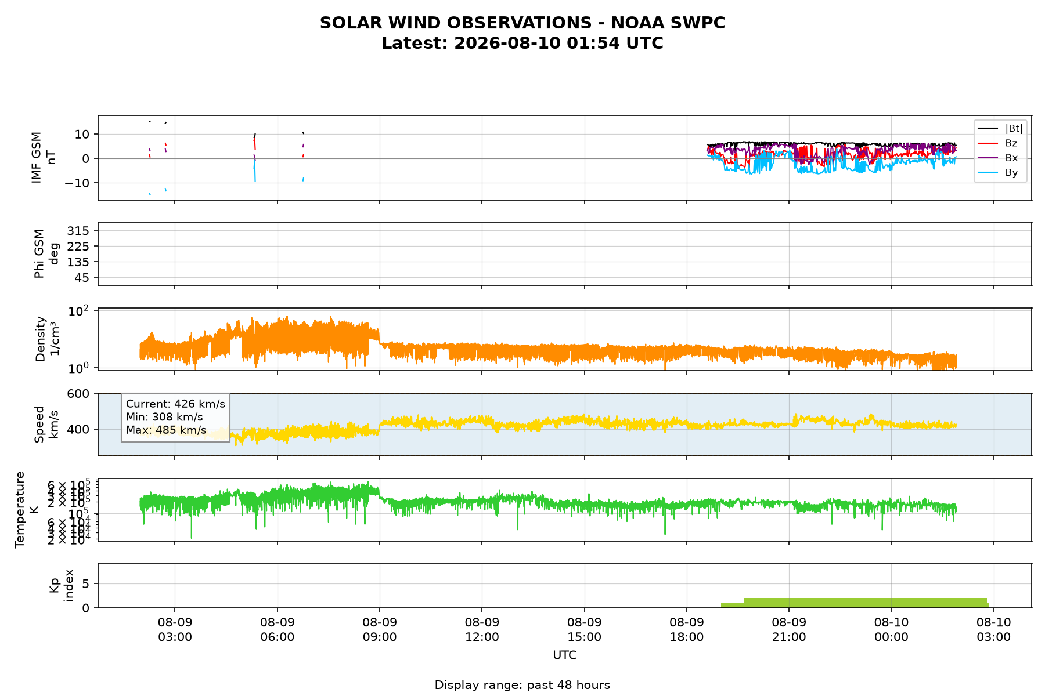Click the Latest 2026-08-10 01:54 UTC subtitle
Image resolution: width=1045 pixels, height=696 pixels.
point(522,43)
